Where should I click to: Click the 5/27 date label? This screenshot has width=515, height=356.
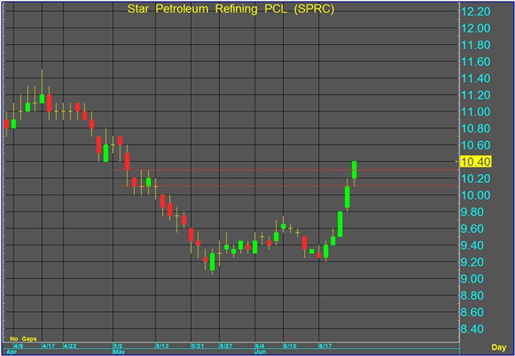point(226,346)
